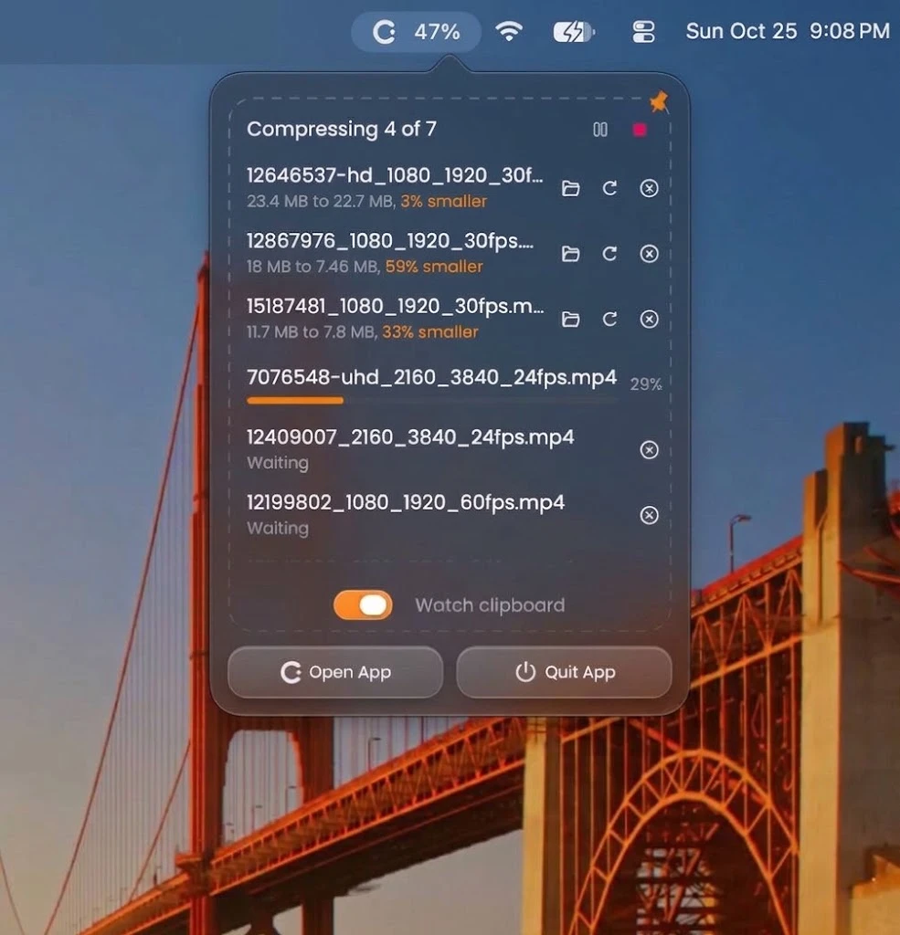The image size is (900, 935).
Task: Click progress bar of 7076548-uhd file
Action: [432, 401]
